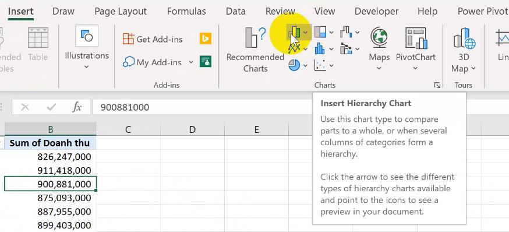Click the Insert Waterfall or Stock Chart icon
Image resolution: width=509 pixels, height=232 pixels.
(346, 32)
